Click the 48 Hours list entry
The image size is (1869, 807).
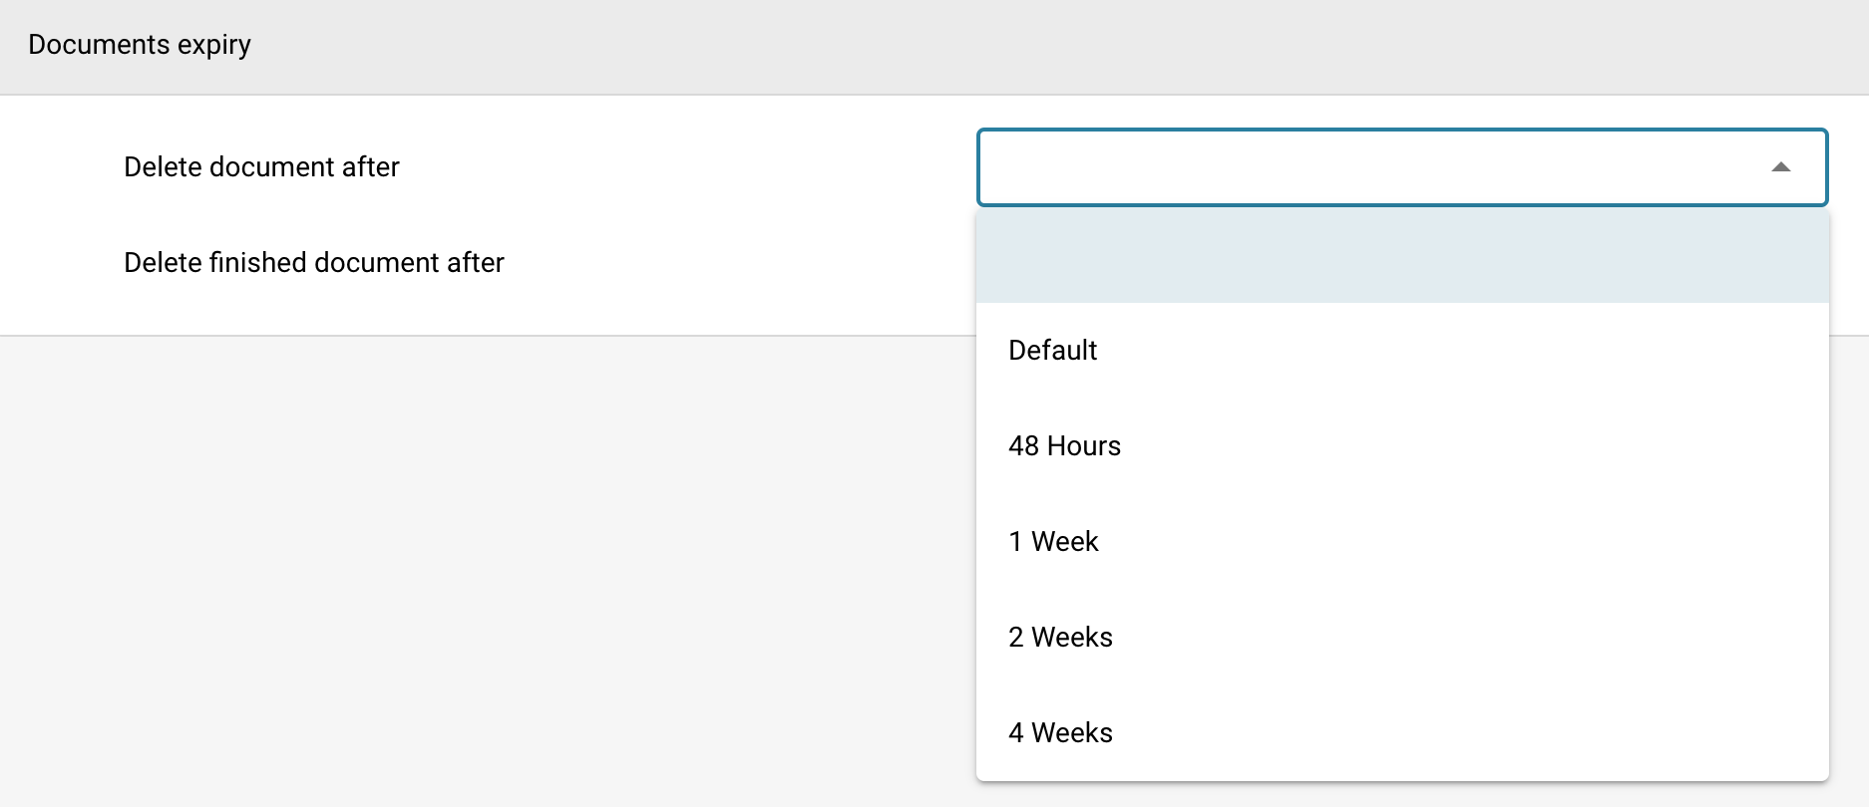(1064, 446)
